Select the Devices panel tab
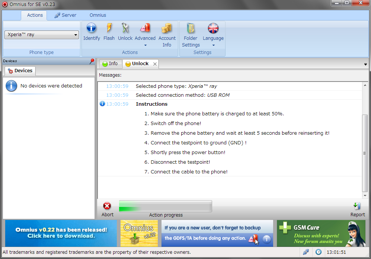The height and width of the screenshot is (259, 371). pyautogui.click(x=20, y=71)
